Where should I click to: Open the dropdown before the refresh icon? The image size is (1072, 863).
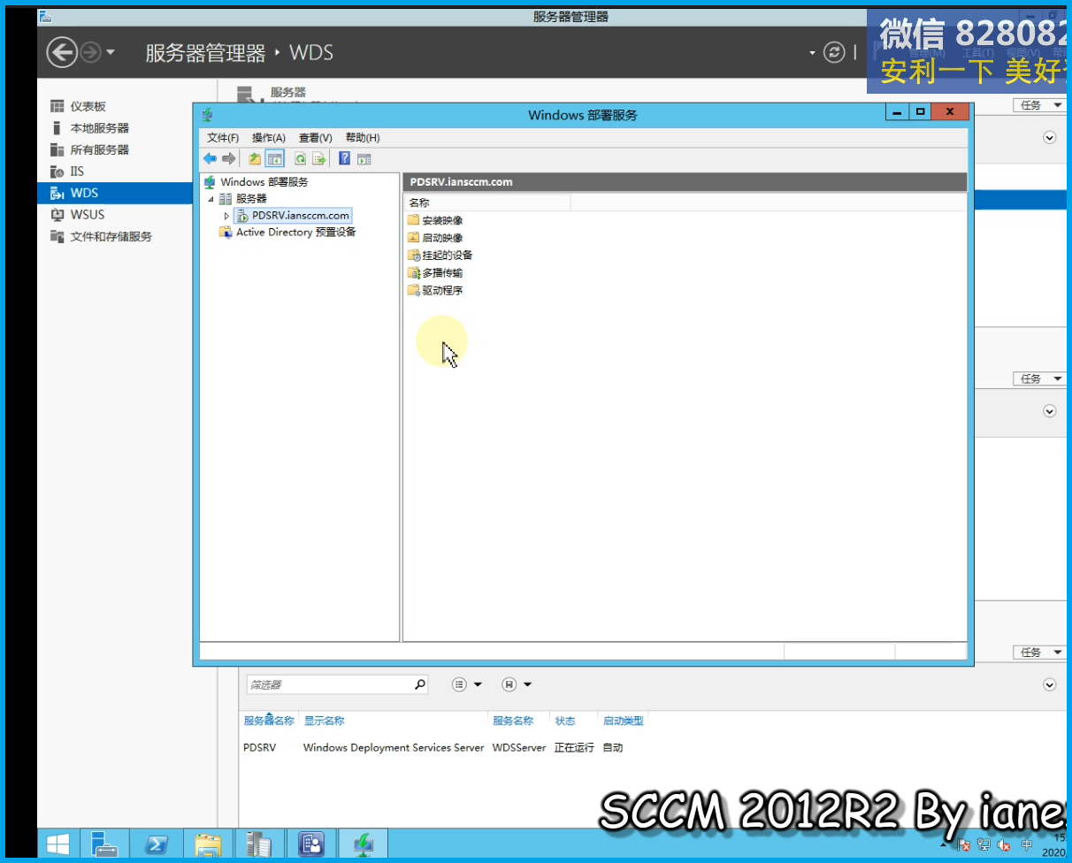pyautogui.click(x=812, y=53)
